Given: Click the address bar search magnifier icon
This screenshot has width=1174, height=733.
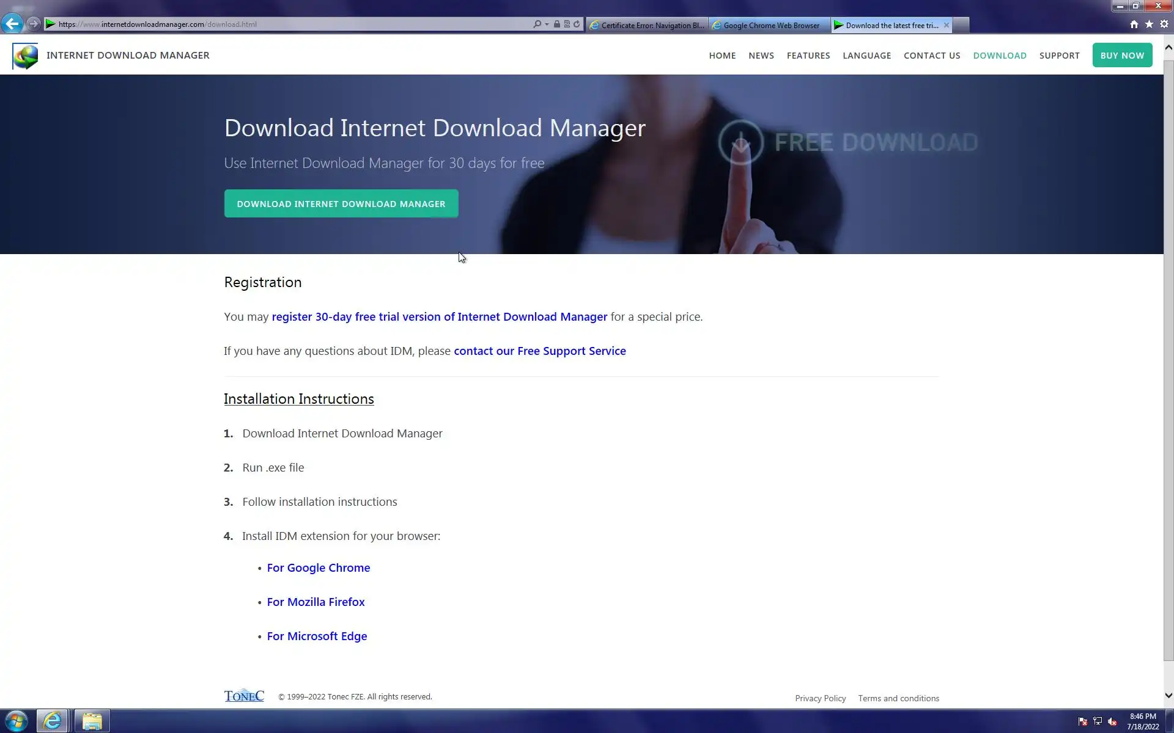Looking at the screenshot, I should point(537,24).
